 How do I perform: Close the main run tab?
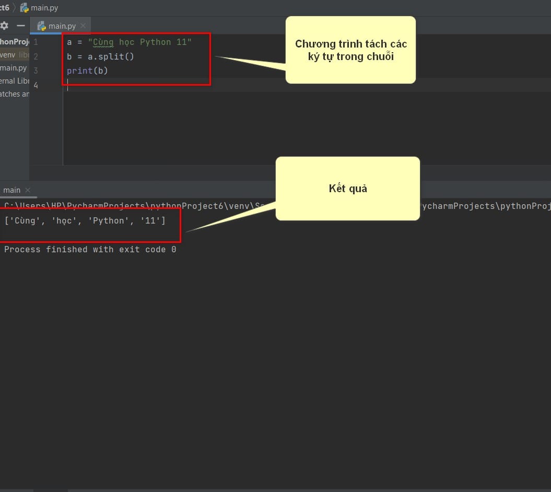point(28,190)
